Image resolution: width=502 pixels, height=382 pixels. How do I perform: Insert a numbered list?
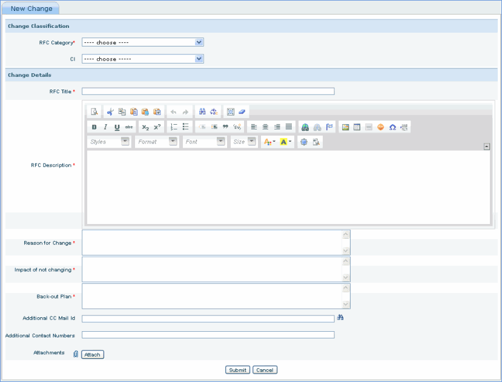pos(174,127)
